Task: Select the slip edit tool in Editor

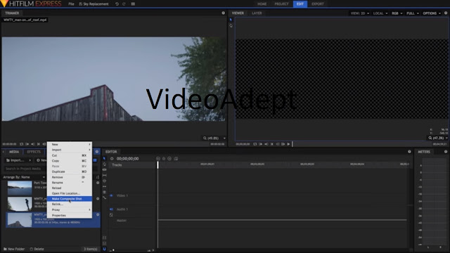Action: (104, 175)
